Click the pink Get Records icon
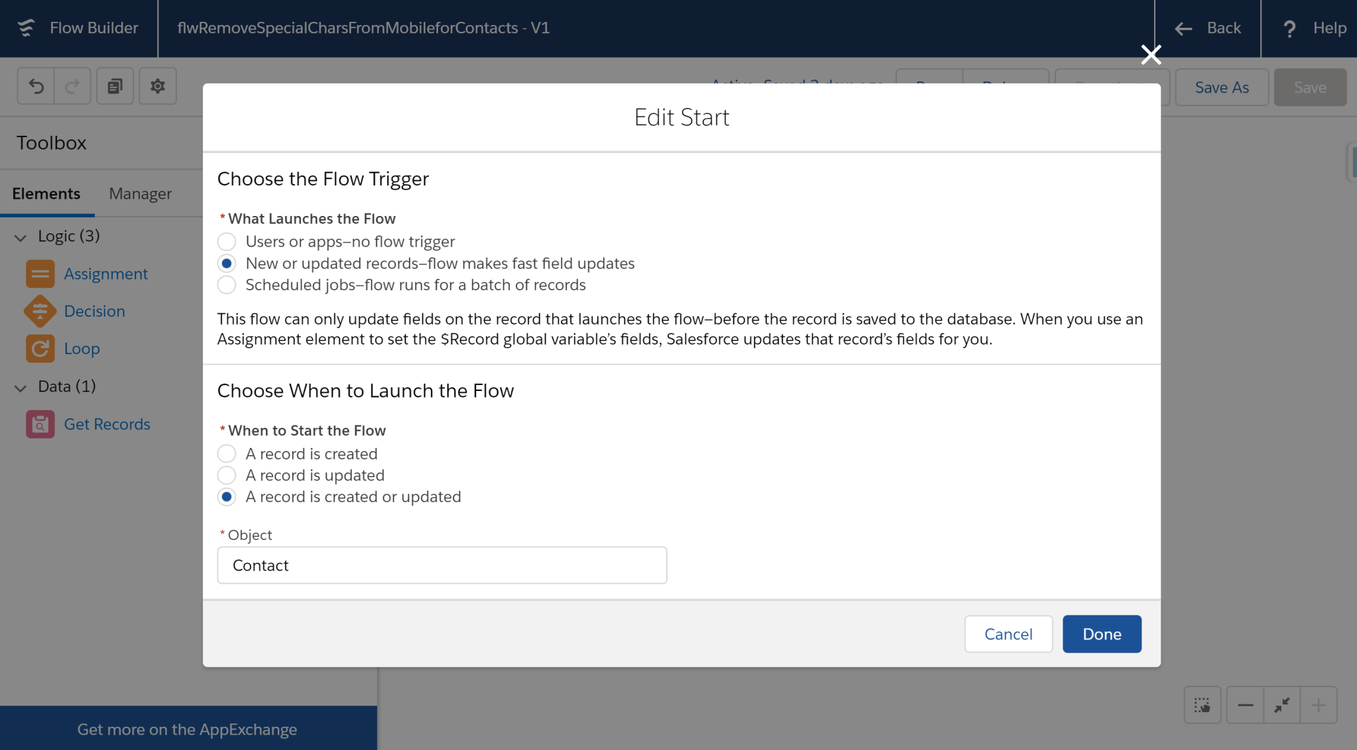 pos(40,424)
